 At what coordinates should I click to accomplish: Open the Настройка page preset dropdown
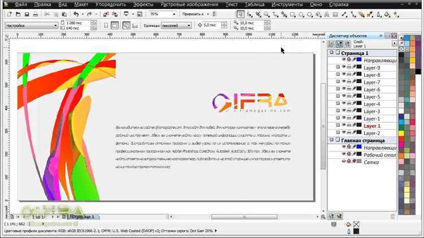tap(56, 25)
